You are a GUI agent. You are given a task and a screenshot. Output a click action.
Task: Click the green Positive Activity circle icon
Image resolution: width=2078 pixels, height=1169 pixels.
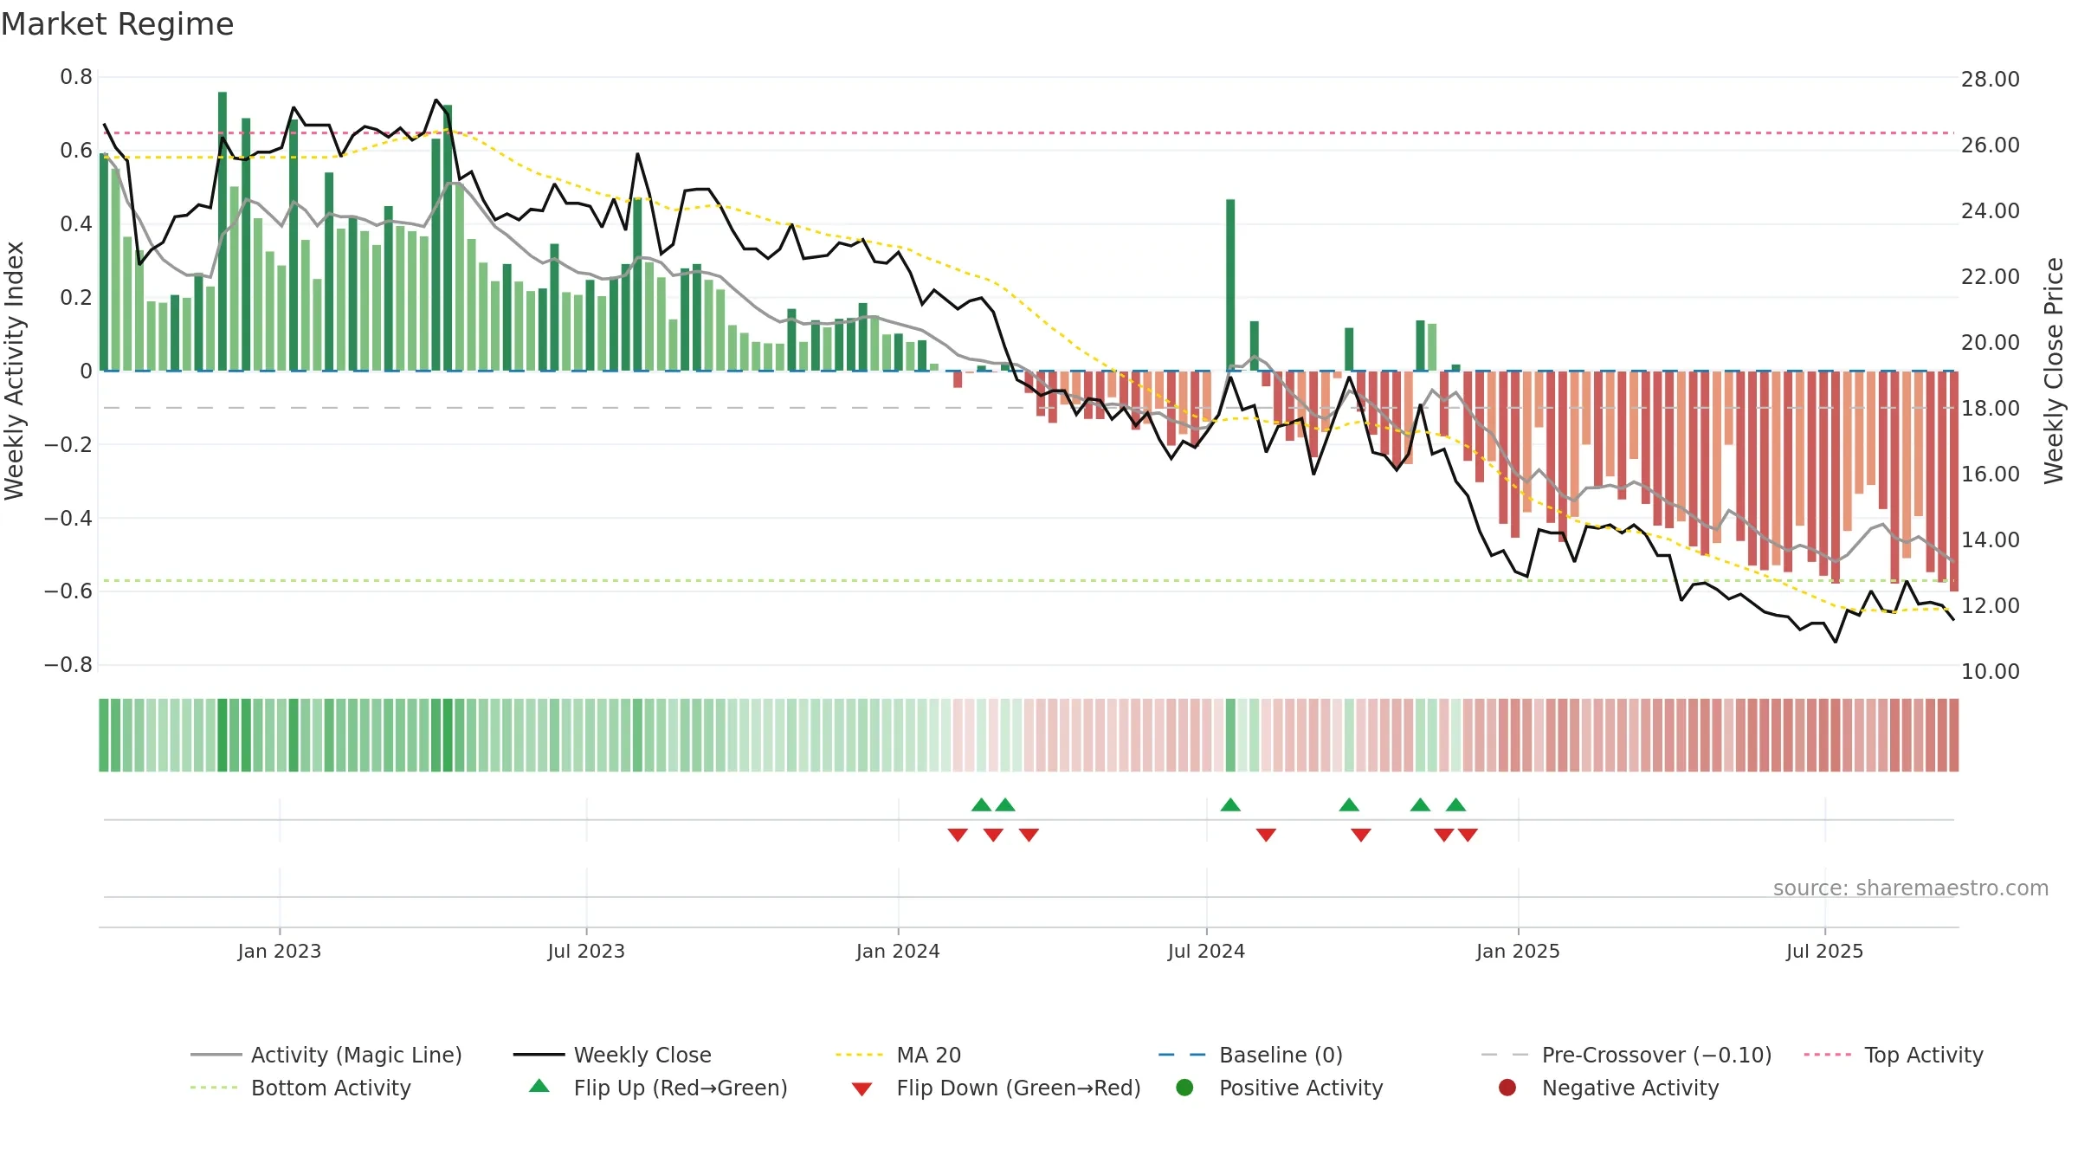[1184, 1088]
